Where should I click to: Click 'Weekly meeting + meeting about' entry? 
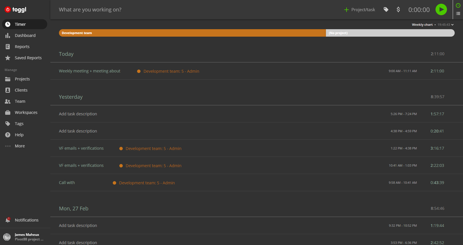pyautogui.click(x=90, y=71)
